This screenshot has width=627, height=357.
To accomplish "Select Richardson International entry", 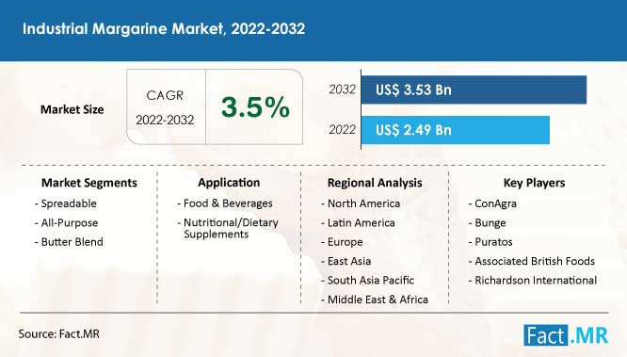I will tap(532, 280).
